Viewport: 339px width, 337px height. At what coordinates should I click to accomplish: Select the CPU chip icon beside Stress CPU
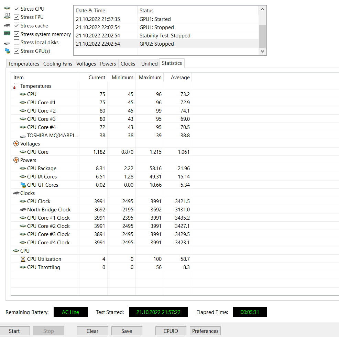pos(7,8)
